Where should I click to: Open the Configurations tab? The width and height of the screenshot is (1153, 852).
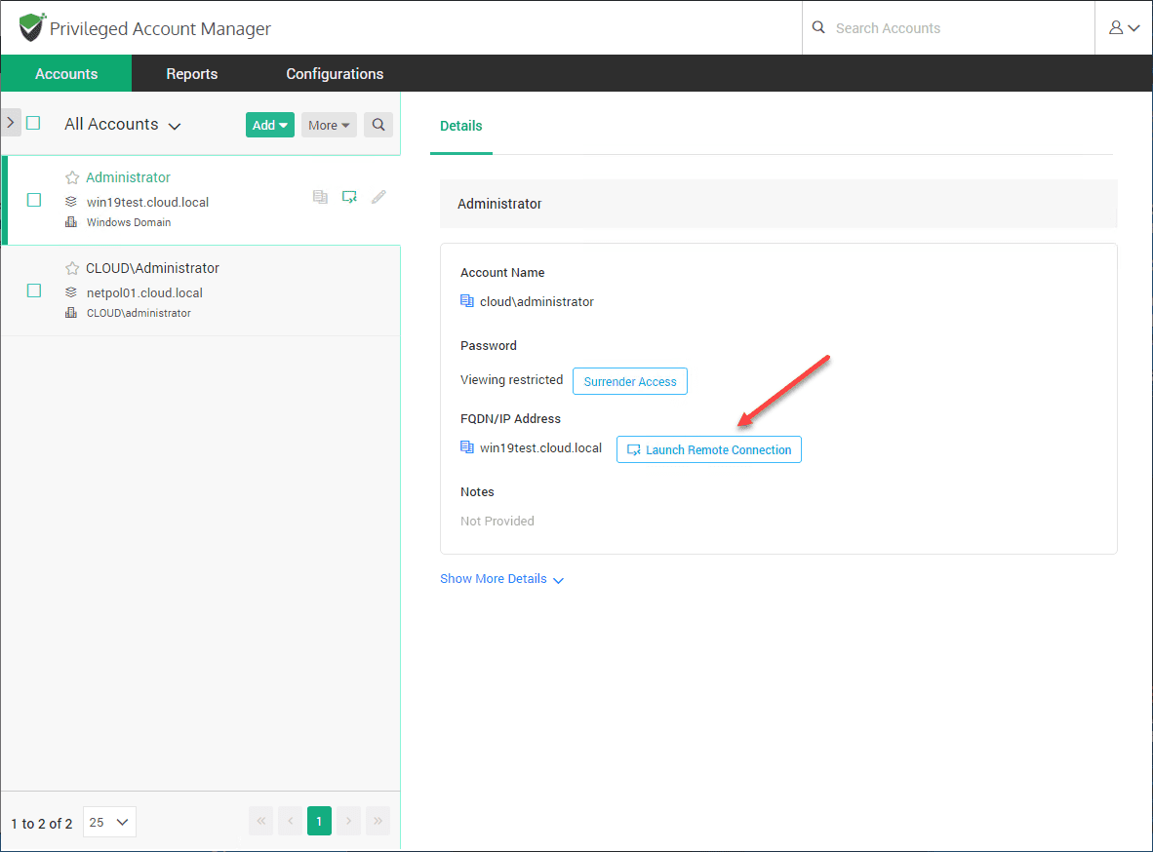pyautogui.click(x=335, y=73)
